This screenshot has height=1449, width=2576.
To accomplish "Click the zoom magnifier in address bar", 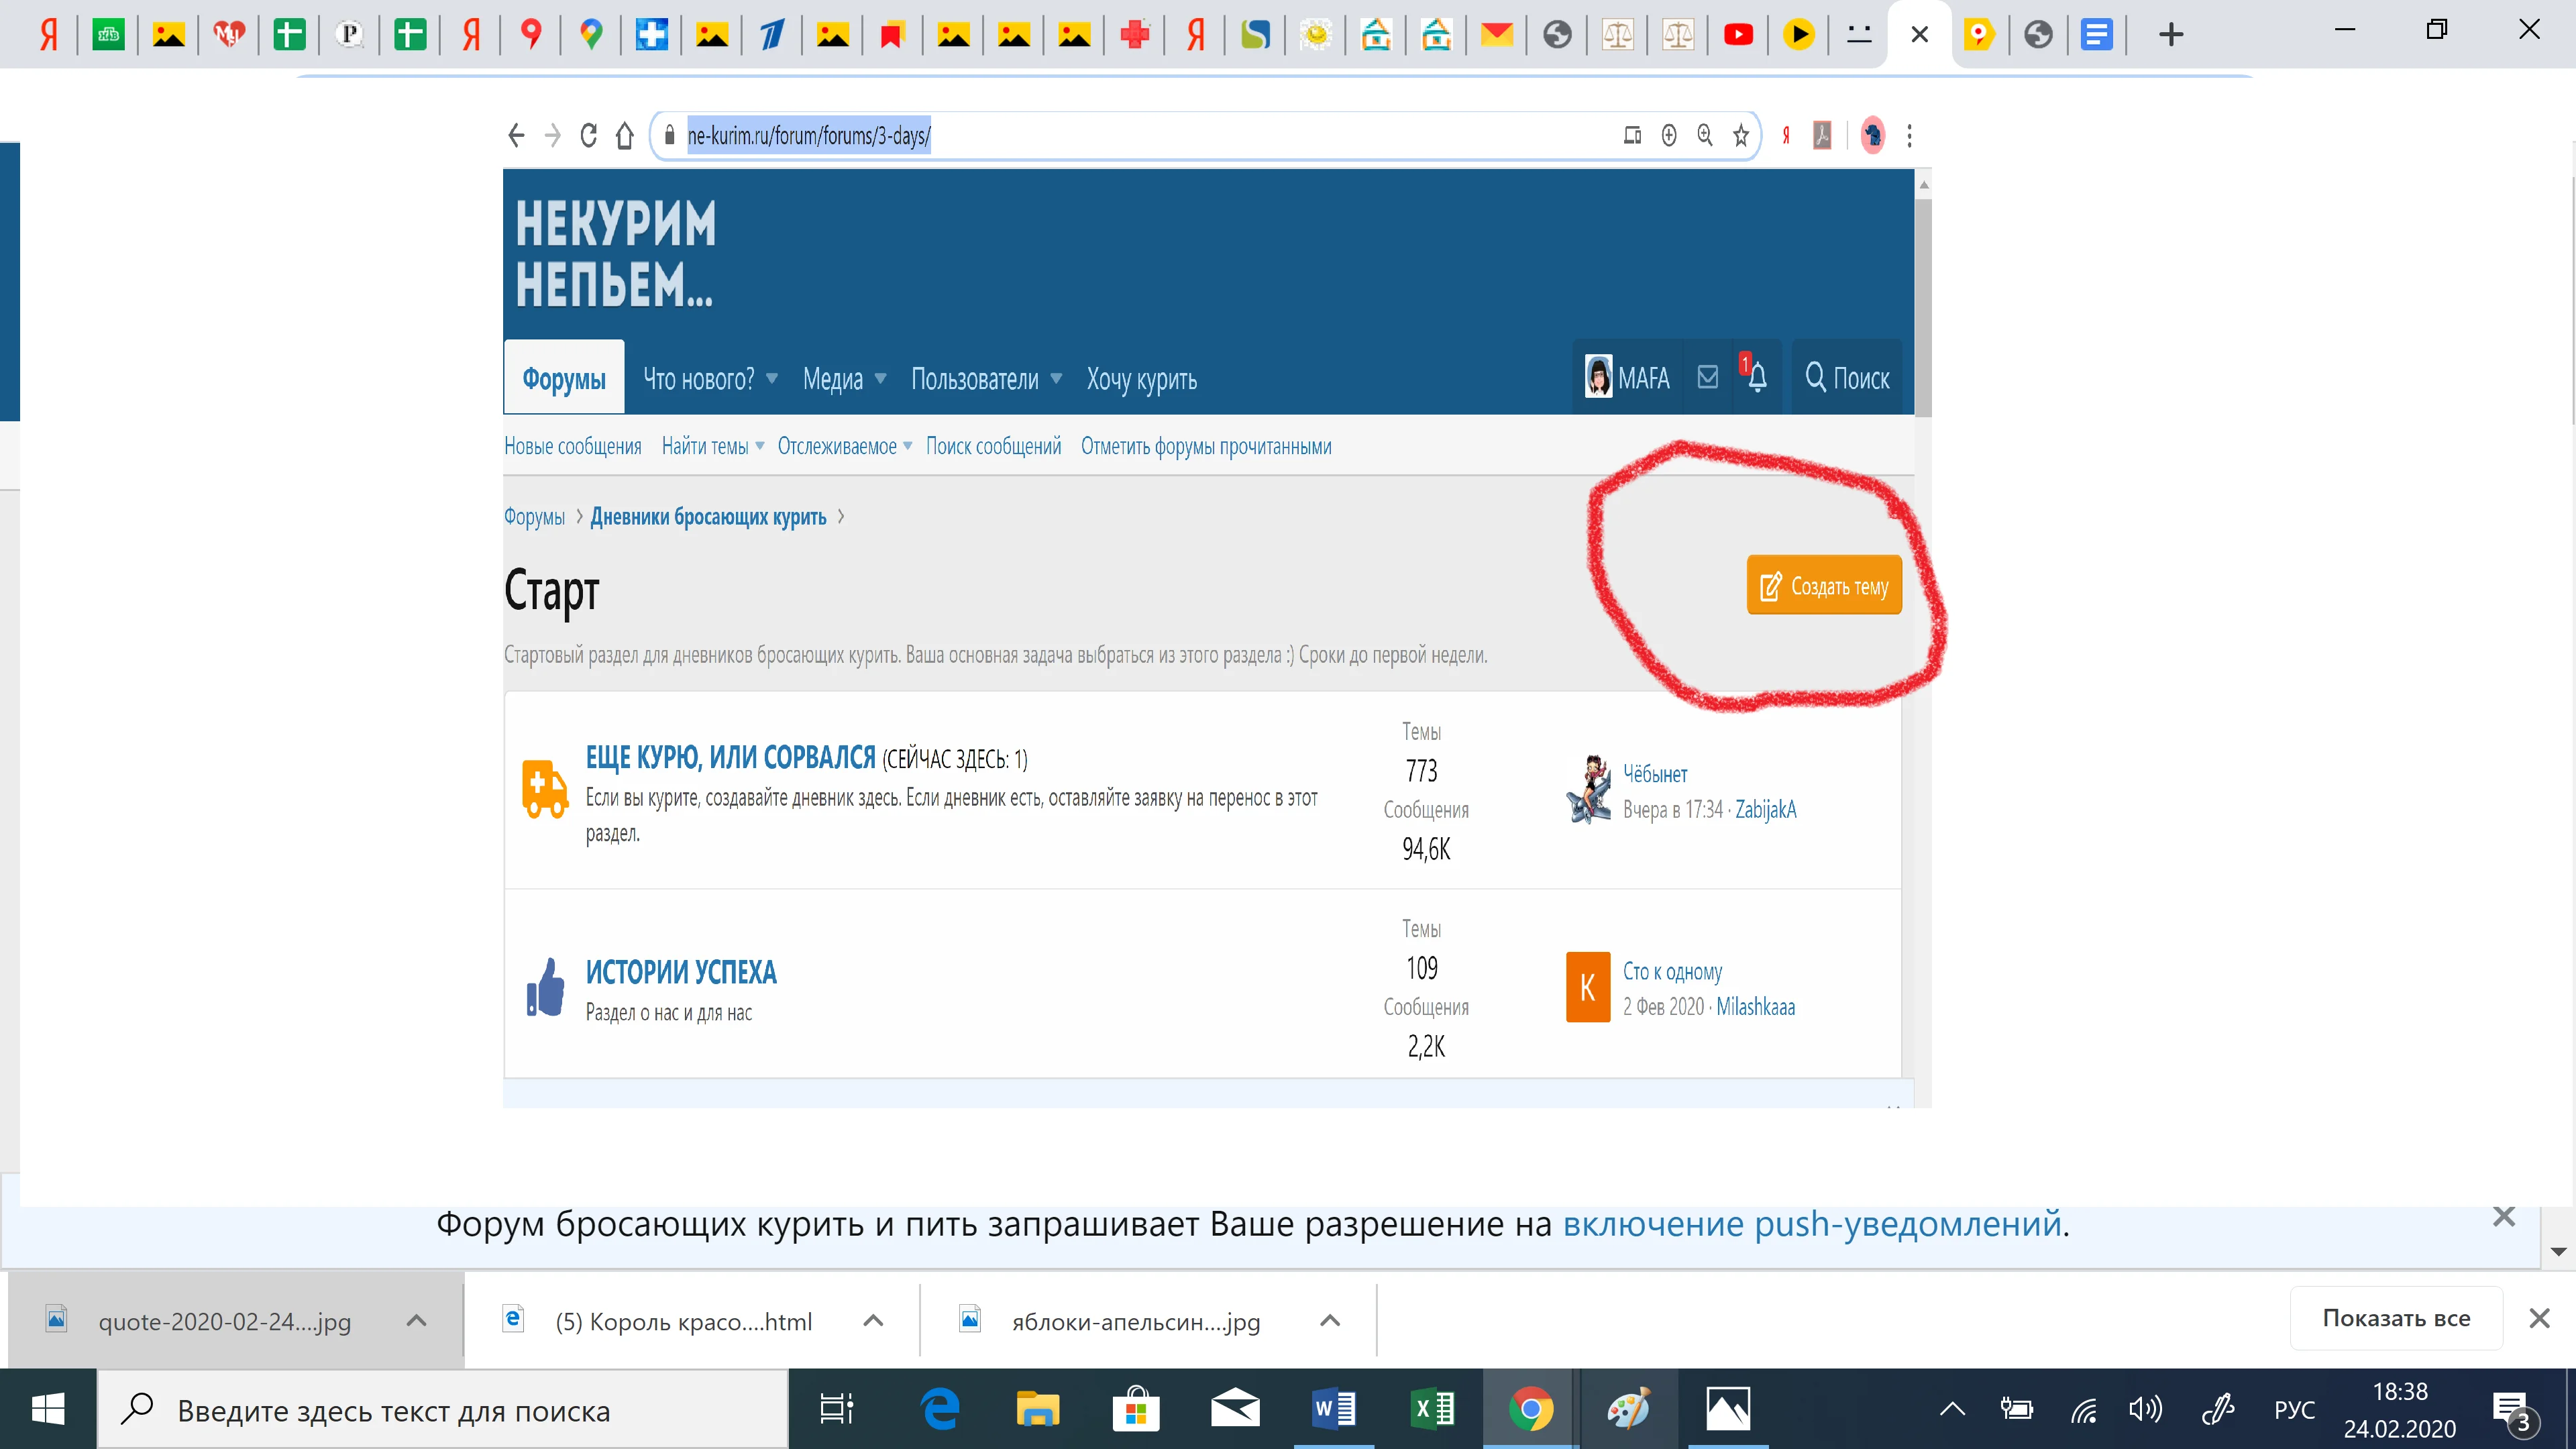I will click(x=1705, y=135).
